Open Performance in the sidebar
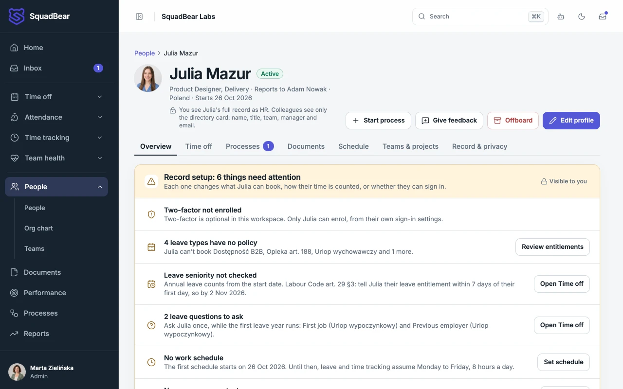Image resolution: width=623 pixels, height=389 pixels. pyautogui.click(x=56, y=293)
